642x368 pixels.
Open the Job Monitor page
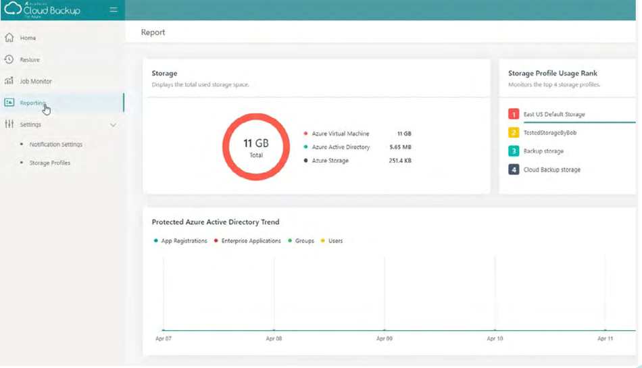(x=36, y=82)
